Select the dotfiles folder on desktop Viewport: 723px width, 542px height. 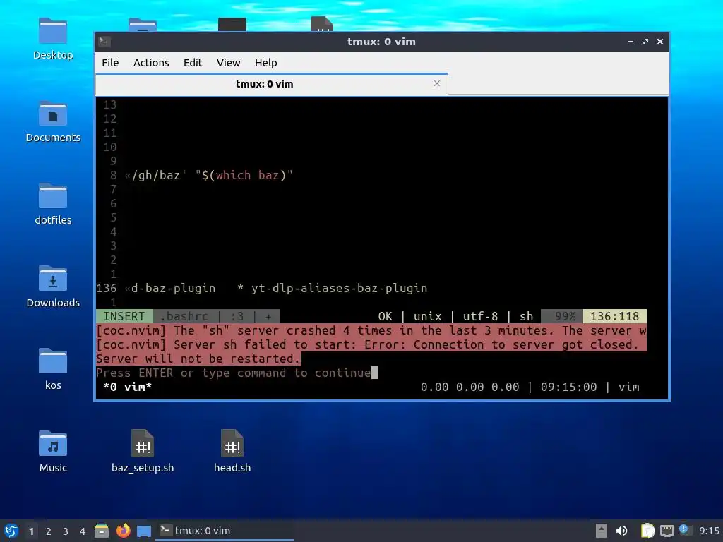[52, 196]
